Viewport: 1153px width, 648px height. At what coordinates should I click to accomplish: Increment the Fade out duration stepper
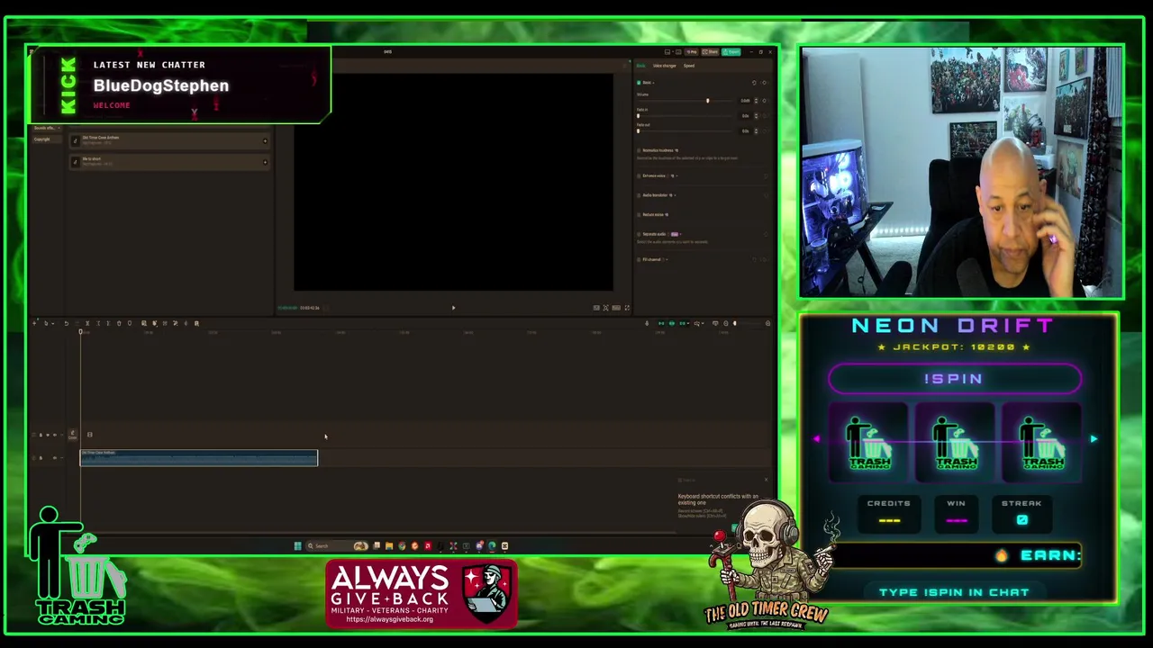pos(756,129)
